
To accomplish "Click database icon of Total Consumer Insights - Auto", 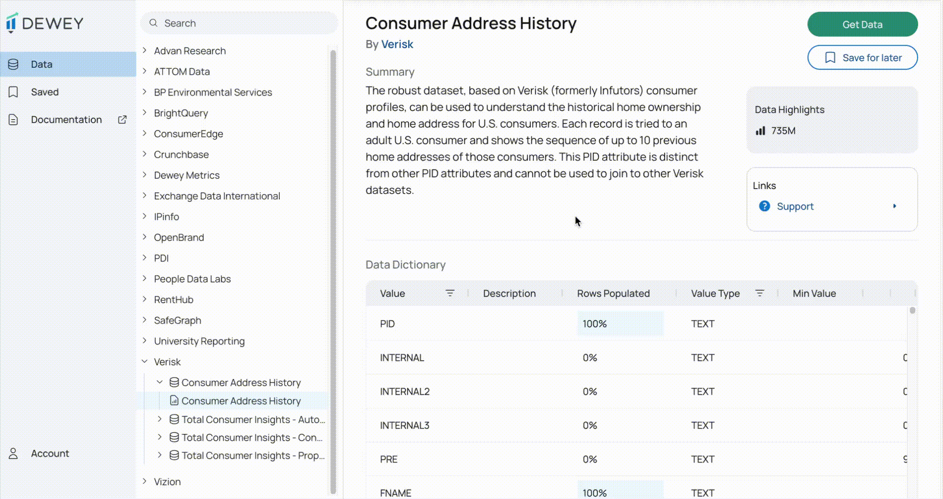I will tap(174, 420).
